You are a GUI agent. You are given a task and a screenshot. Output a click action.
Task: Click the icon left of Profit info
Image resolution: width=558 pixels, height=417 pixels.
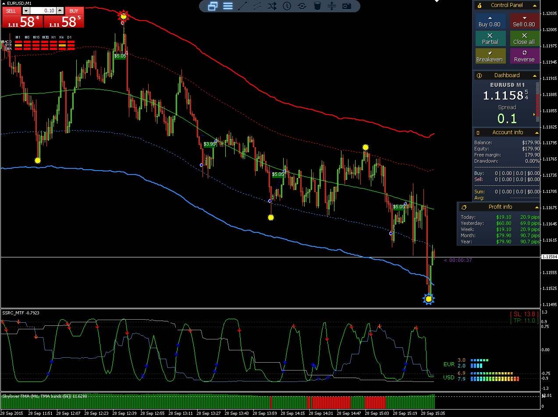tap(464, 207)
